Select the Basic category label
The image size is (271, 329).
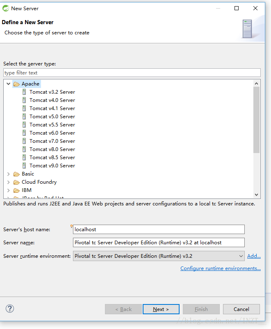point(28,174)
